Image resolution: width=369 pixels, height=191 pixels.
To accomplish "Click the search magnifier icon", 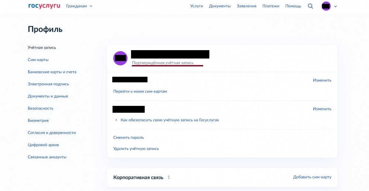I will (x=310, y=6).
